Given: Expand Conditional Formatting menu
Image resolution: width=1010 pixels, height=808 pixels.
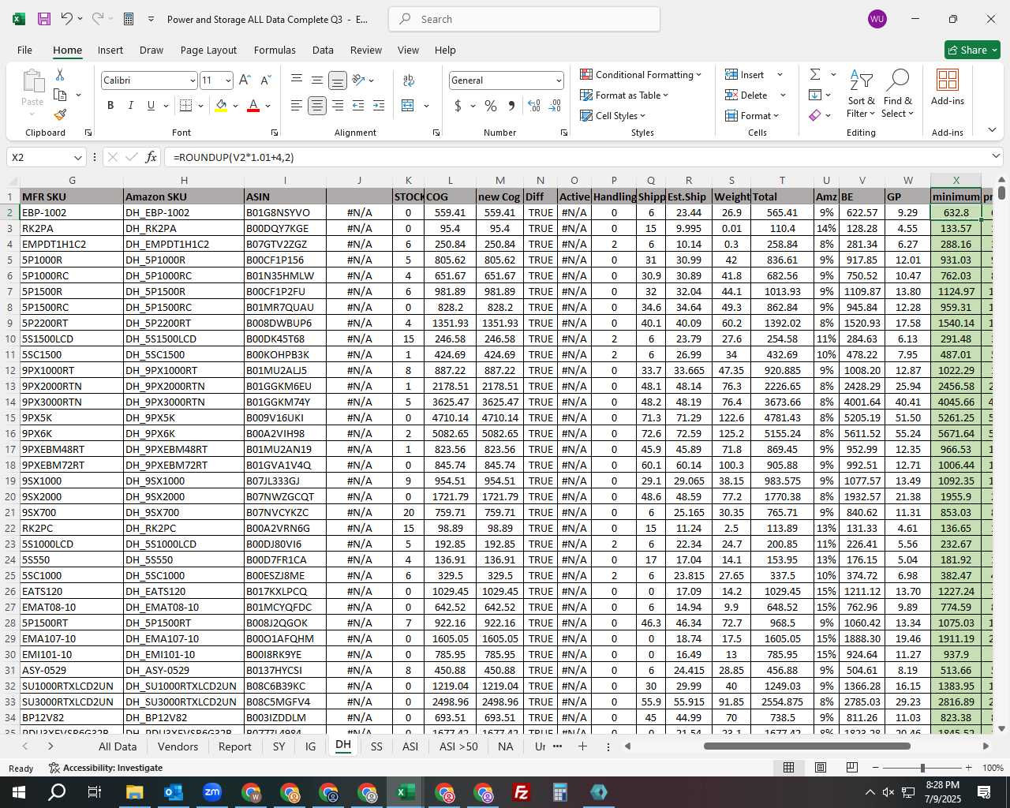Looking at the screenshot, I should pos(641,74).
